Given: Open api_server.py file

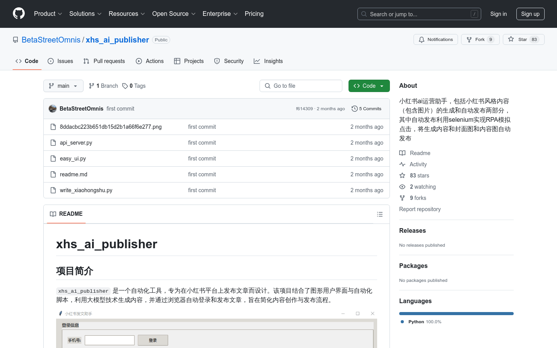Looking at the screenshot, I should pyautogui.click(x=76, y=143).
